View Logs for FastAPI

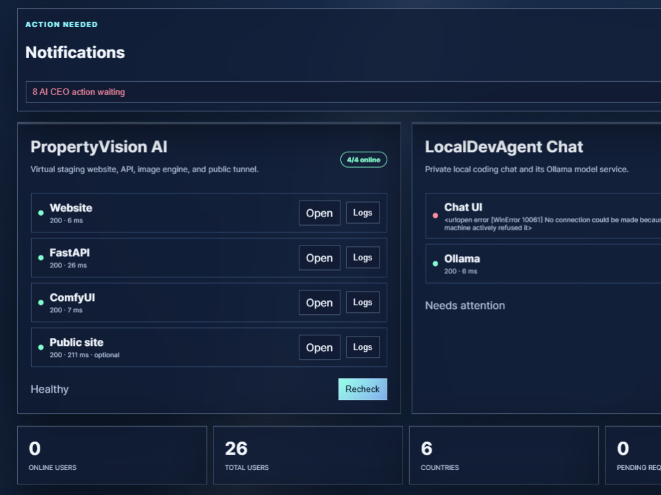coord(362,257)
